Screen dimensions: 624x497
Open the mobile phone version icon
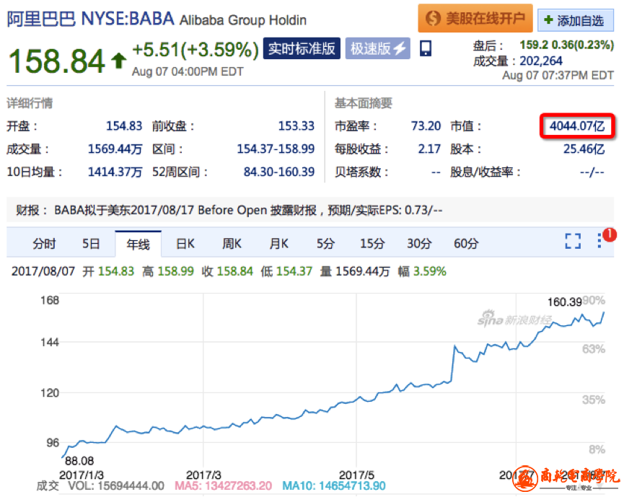[x=426, y=48]
